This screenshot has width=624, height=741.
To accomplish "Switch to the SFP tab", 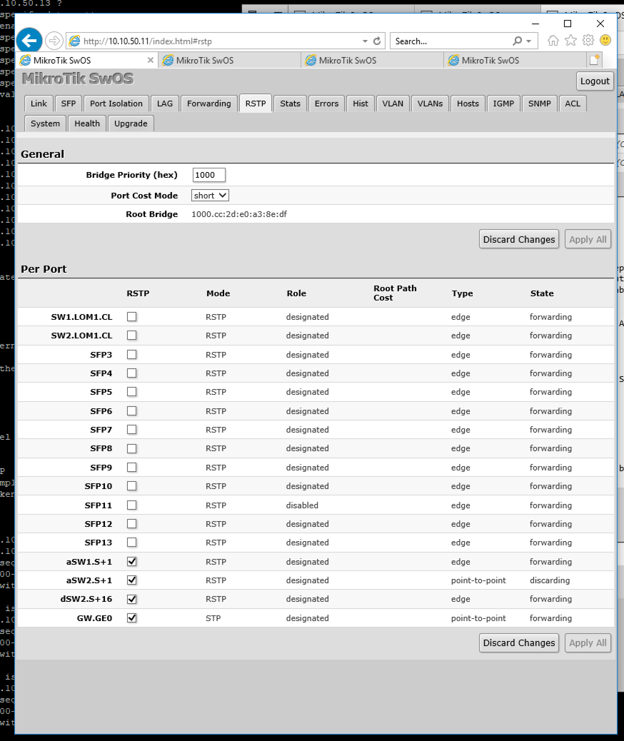I will point(68,104).
